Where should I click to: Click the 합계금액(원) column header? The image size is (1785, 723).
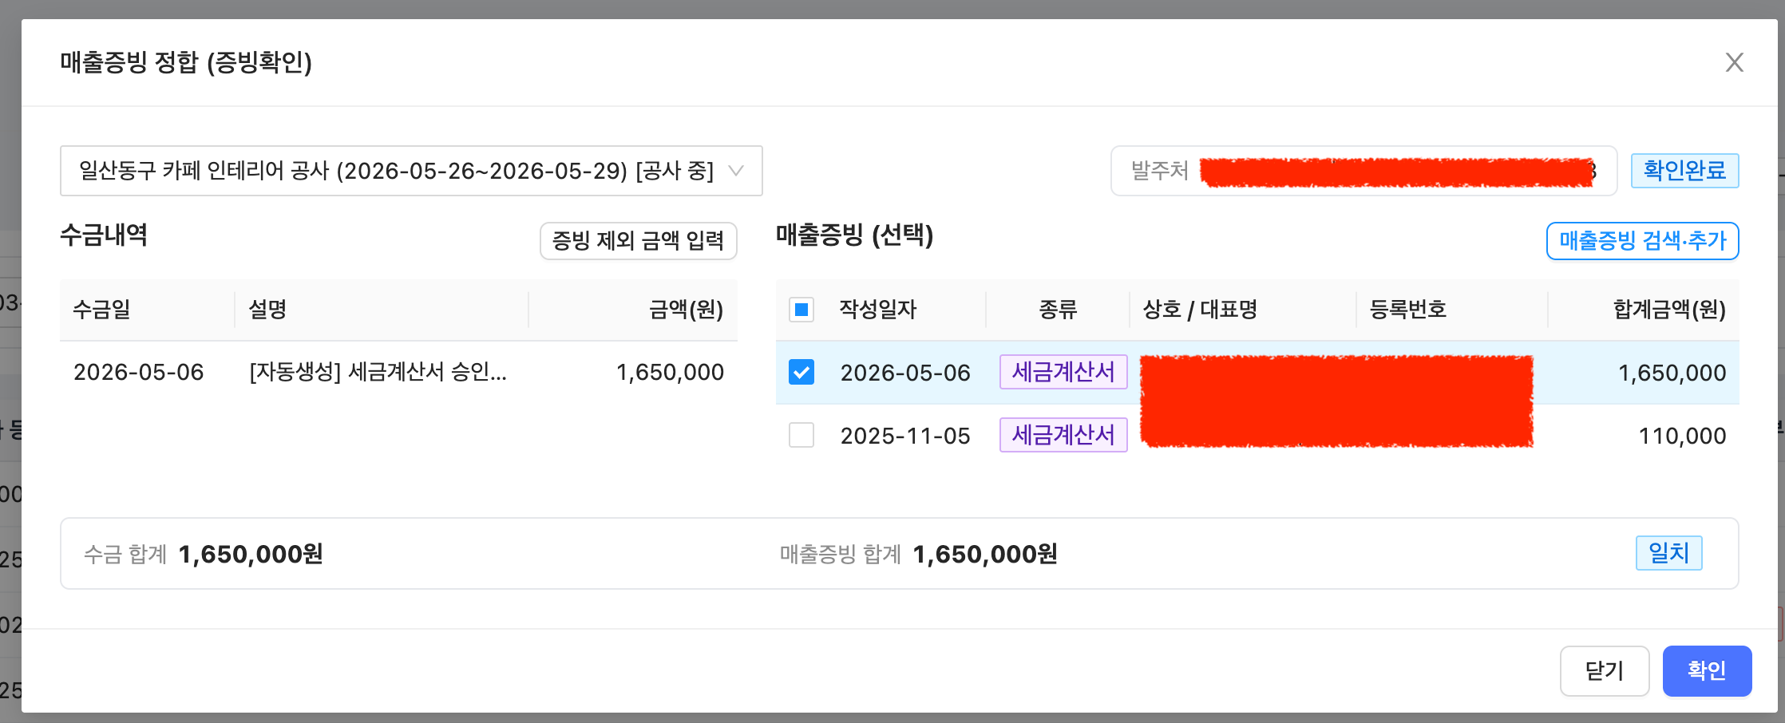[x=1669, y=310]
